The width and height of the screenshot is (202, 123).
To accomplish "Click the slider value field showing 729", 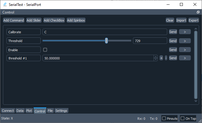I will point(150,41).
